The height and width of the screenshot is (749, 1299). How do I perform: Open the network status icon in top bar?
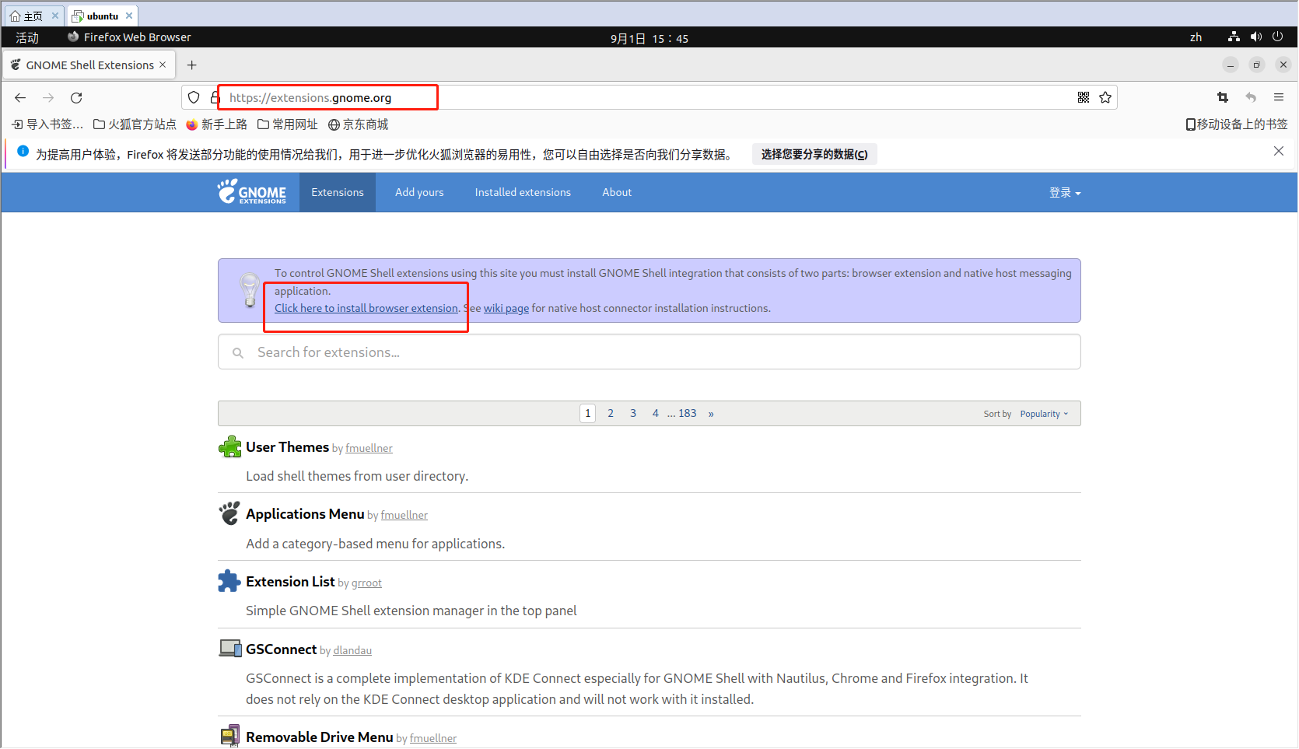click(x=1234, y=37)
